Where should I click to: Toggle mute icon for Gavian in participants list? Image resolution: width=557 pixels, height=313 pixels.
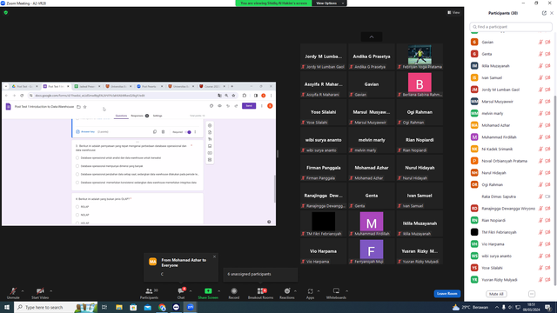click(540, 42)
